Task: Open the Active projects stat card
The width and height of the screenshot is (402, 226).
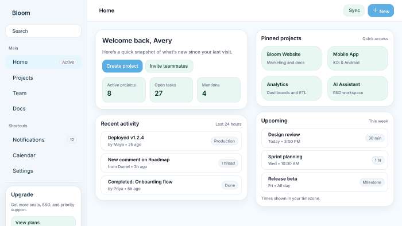Action: point(124,90)
